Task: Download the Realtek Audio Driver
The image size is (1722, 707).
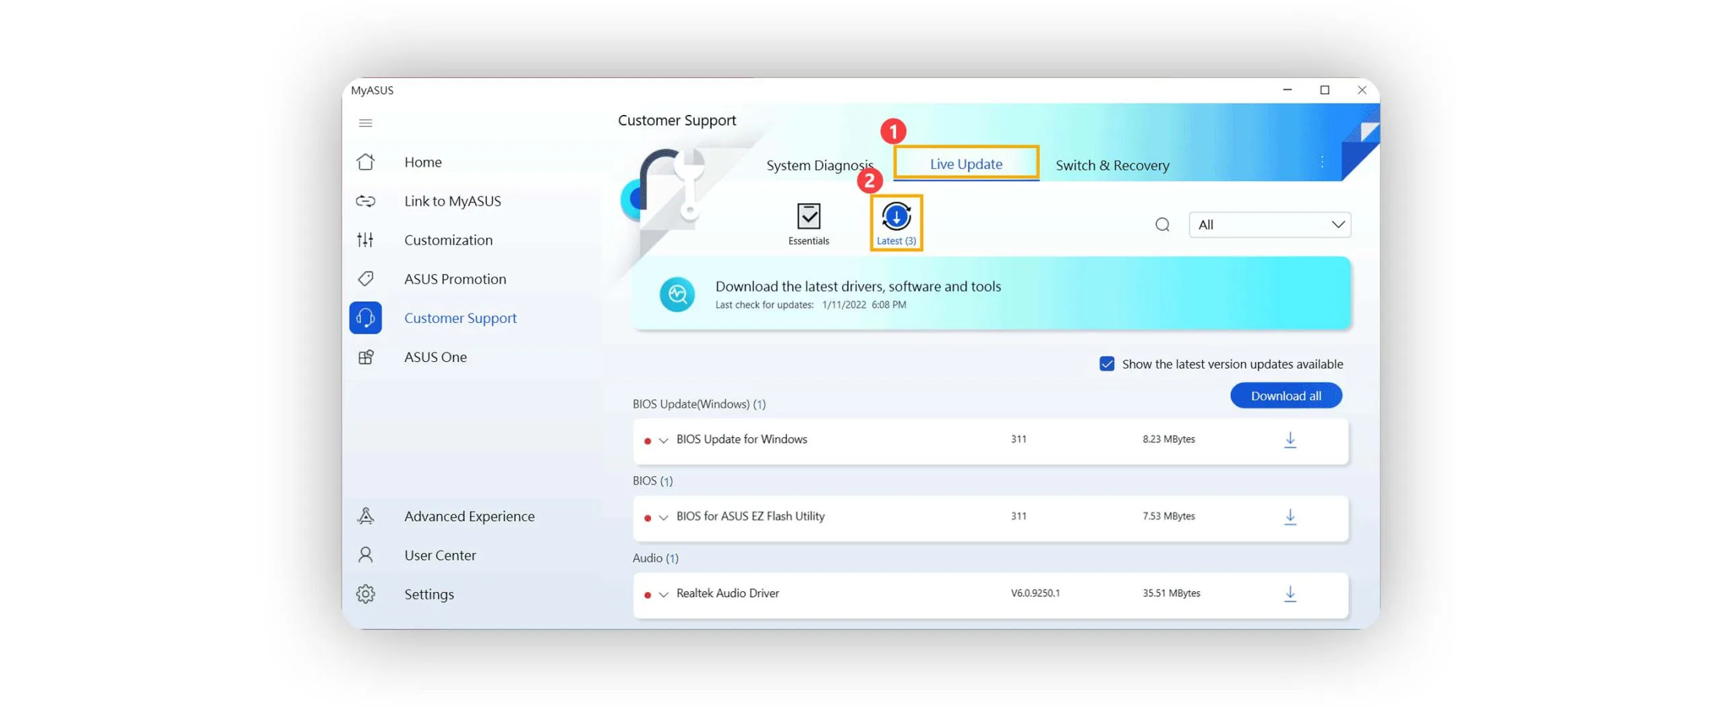Action: point(1289,594)
